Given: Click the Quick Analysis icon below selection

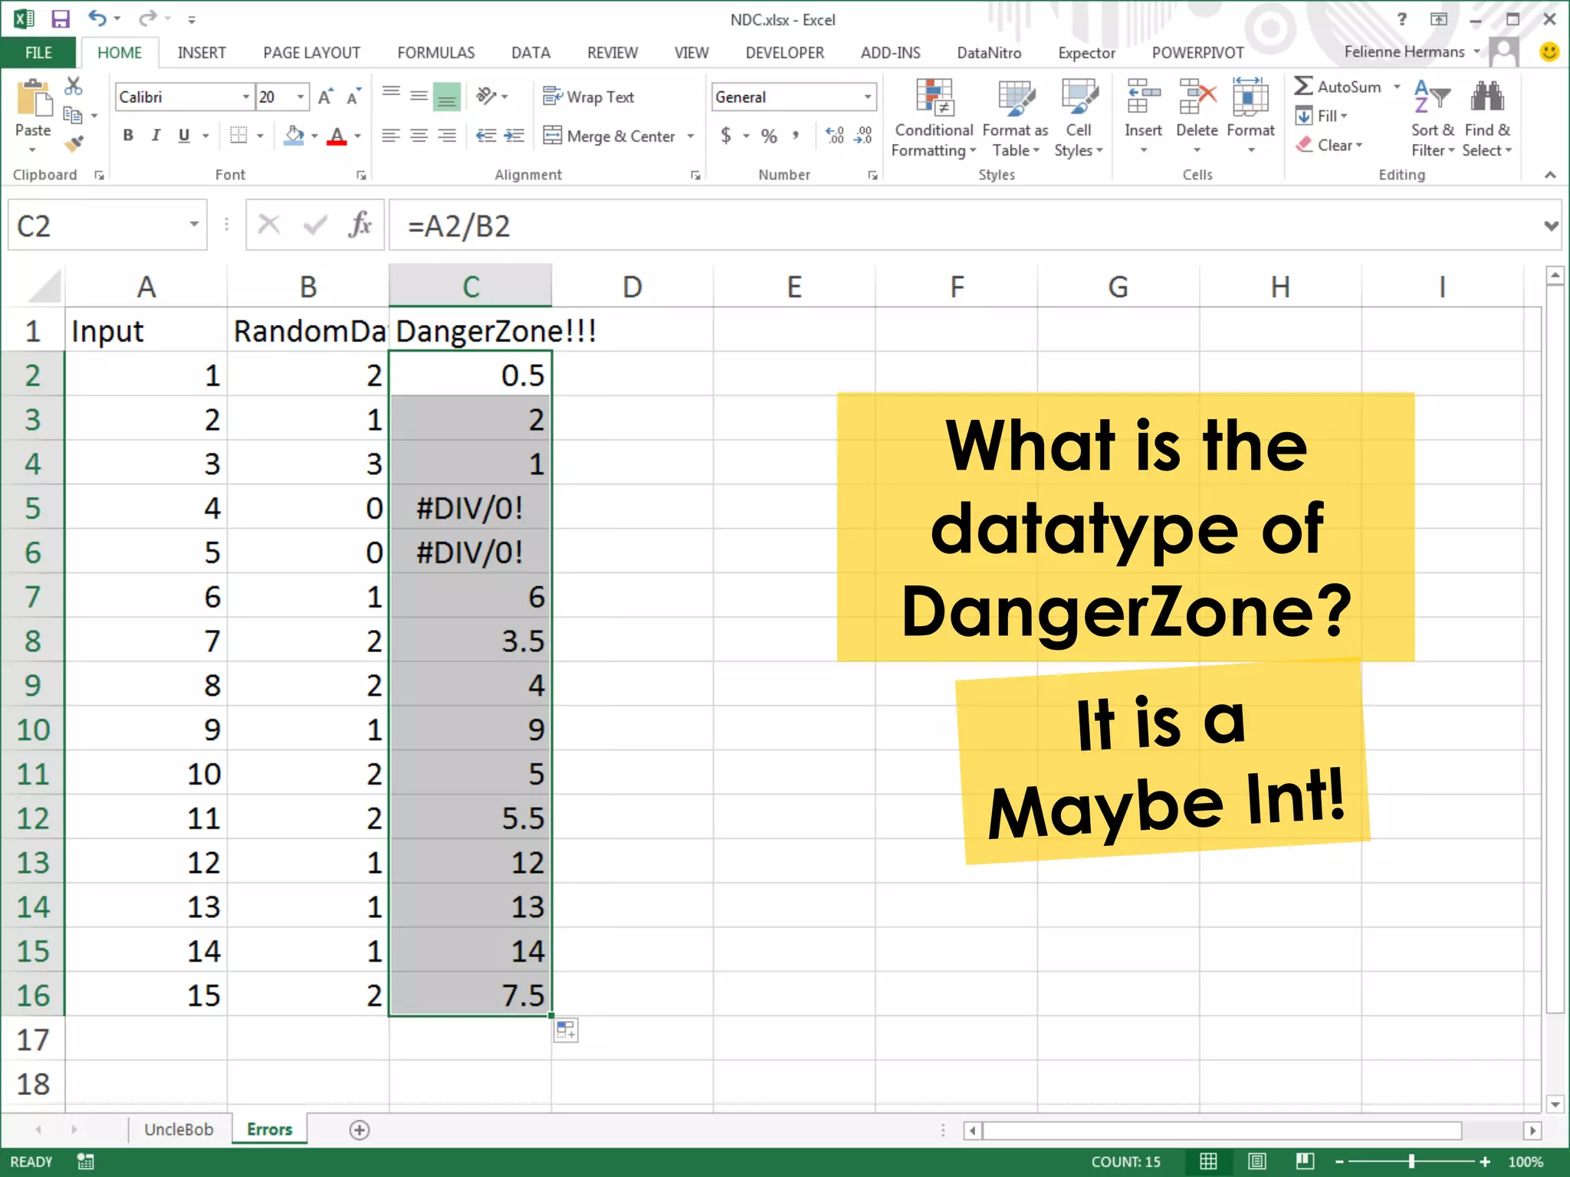Looking at the screenshot, I should [x=566, y=1031].
